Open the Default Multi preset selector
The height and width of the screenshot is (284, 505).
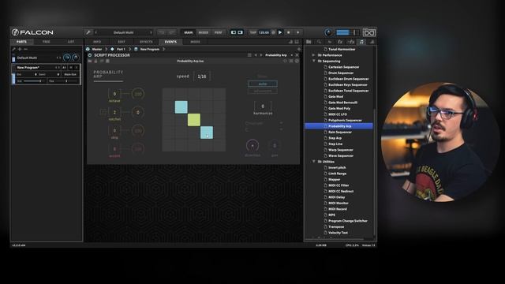click(x=123, y=32)
